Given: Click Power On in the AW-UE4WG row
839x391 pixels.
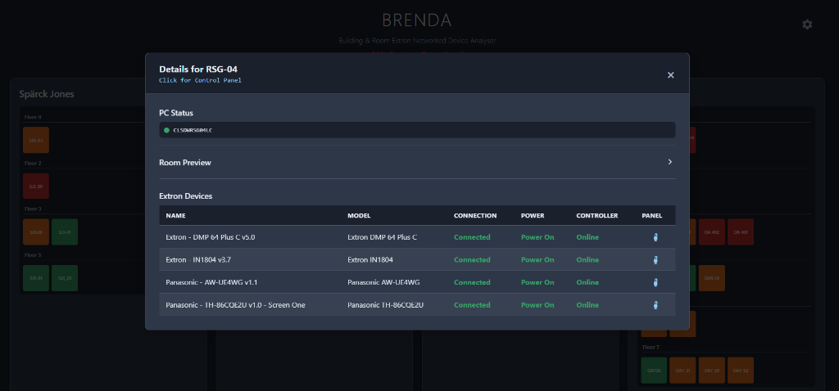Looking at the screenshot, I should tap(537, 282).
